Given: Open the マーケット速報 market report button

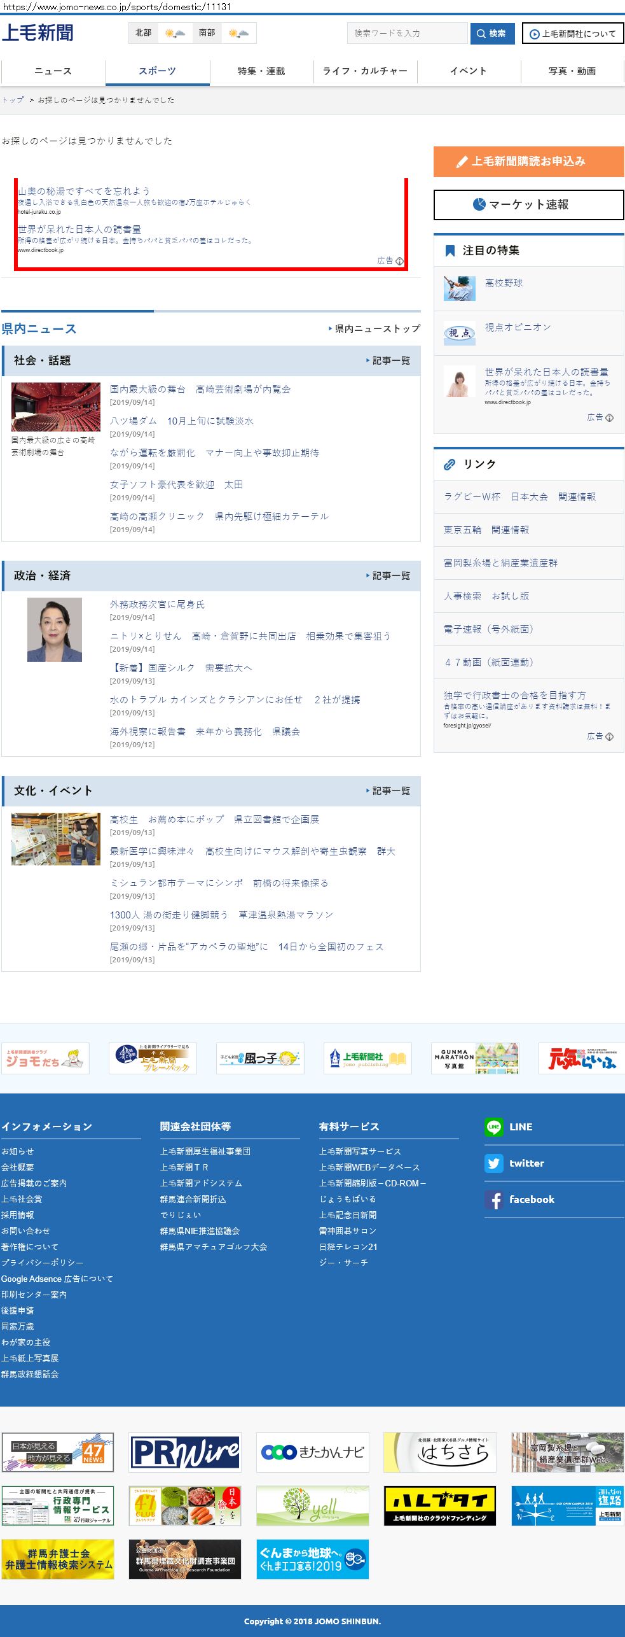Looking at the screenshot, I should tap(528, 205).
